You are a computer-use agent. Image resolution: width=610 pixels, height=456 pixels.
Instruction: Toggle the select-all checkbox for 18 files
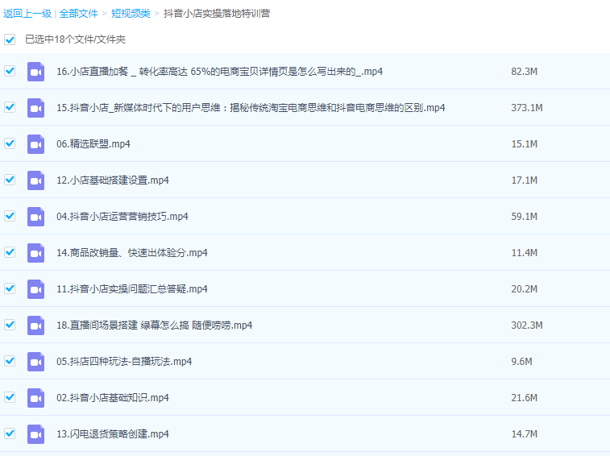[x=10, y=39]
